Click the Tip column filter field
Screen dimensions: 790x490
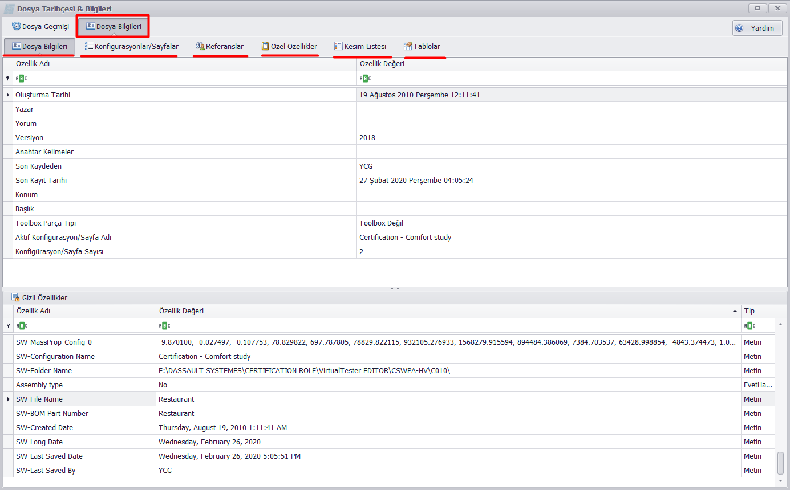[758, 326]
